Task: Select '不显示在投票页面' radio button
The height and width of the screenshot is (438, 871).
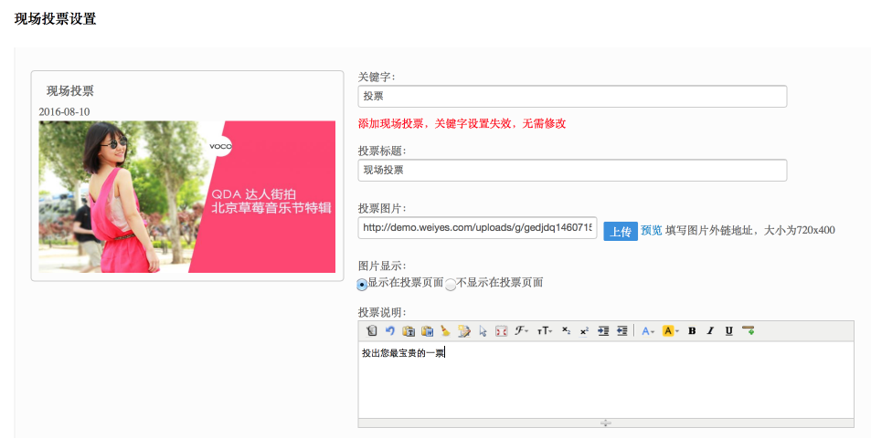Action: [x=451, y=285]
